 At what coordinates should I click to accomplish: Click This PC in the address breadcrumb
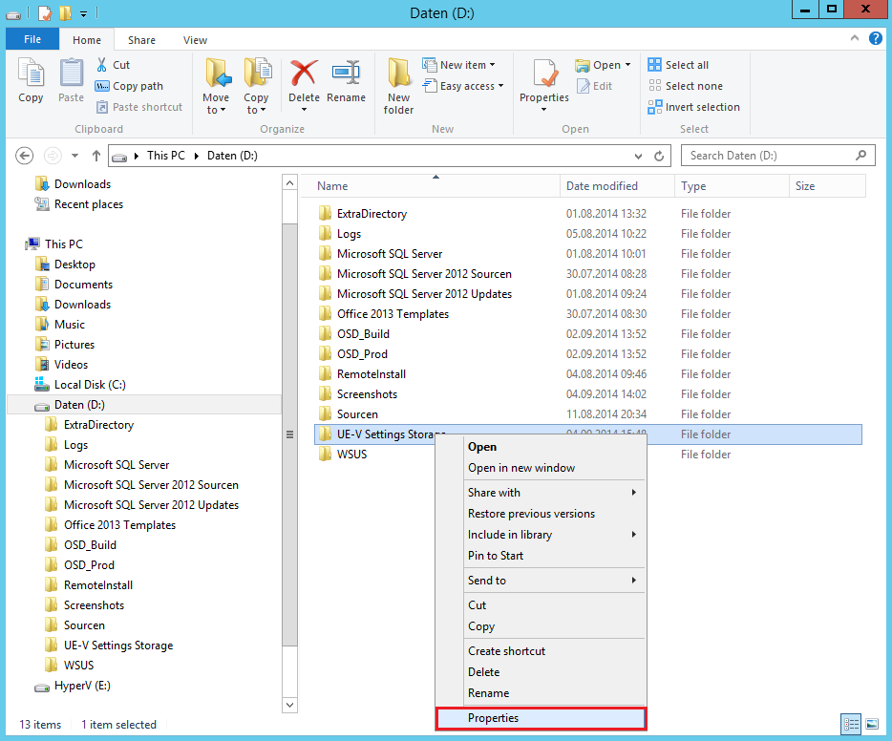pyautogui.click(x=166, y=156)
